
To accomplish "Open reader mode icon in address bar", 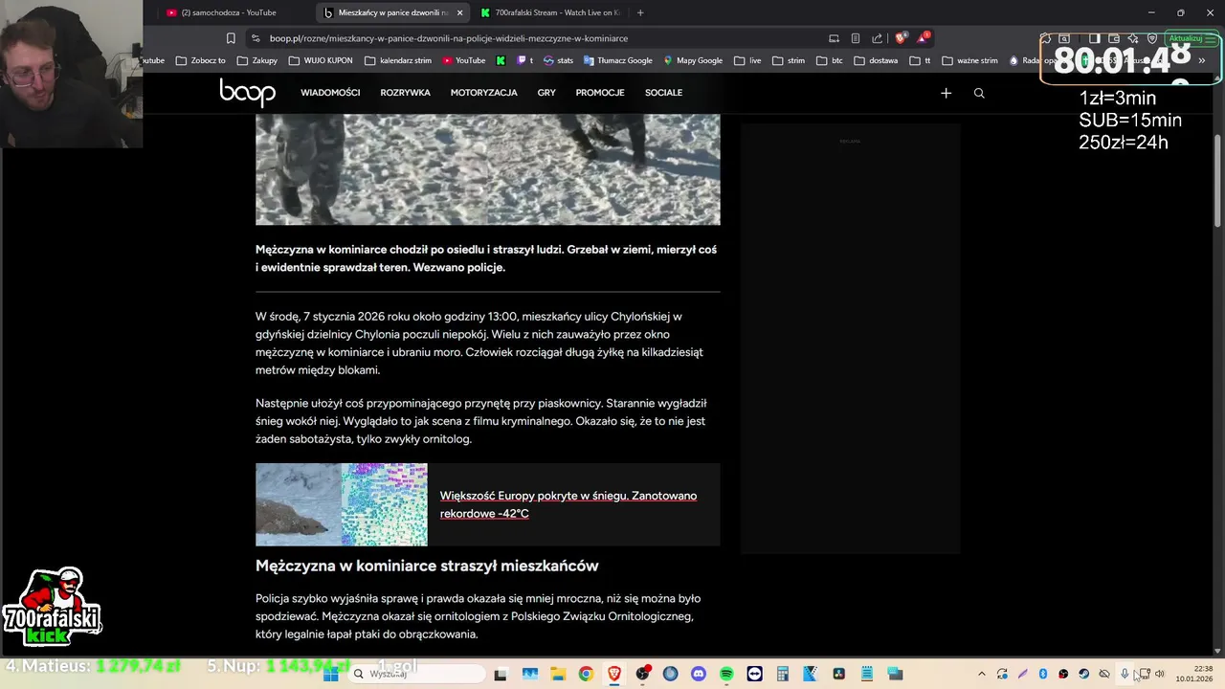I will click(x=855, y=38).
